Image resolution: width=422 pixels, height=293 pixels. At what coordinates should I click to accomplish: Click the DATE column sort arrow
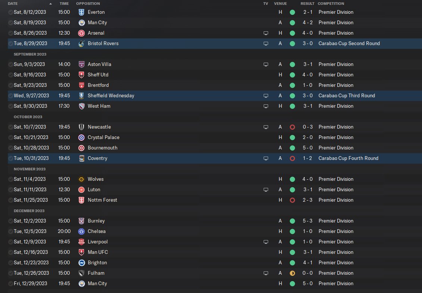click(50, 4)
